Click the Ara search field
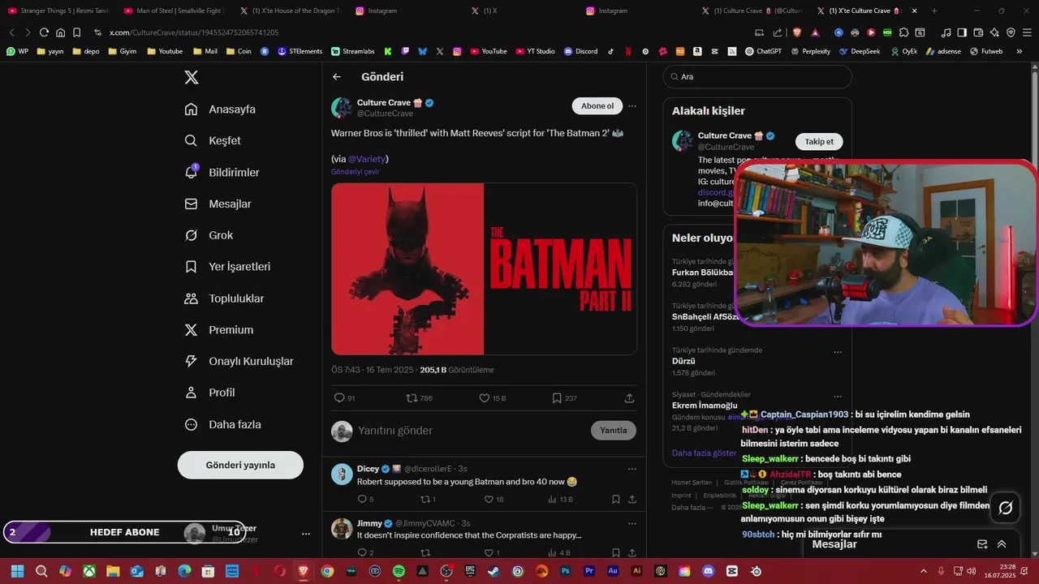 click(757, 77)
